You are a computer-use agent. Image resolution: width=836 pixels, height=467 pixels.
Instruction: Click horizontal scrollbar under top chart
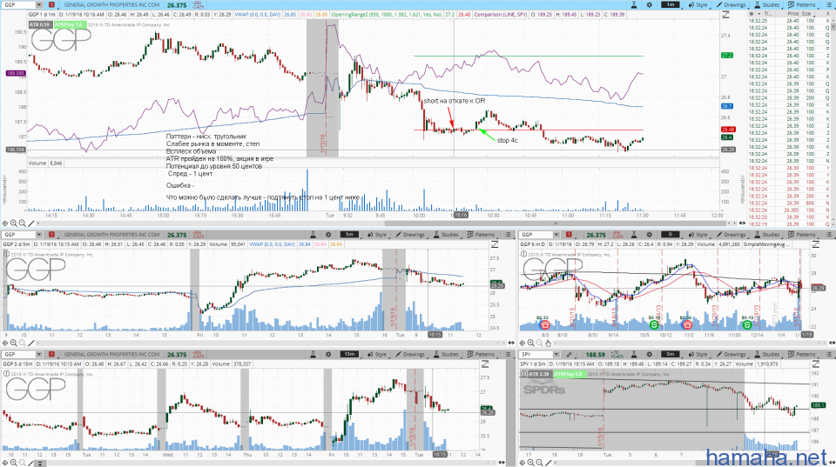click(555, 223)
